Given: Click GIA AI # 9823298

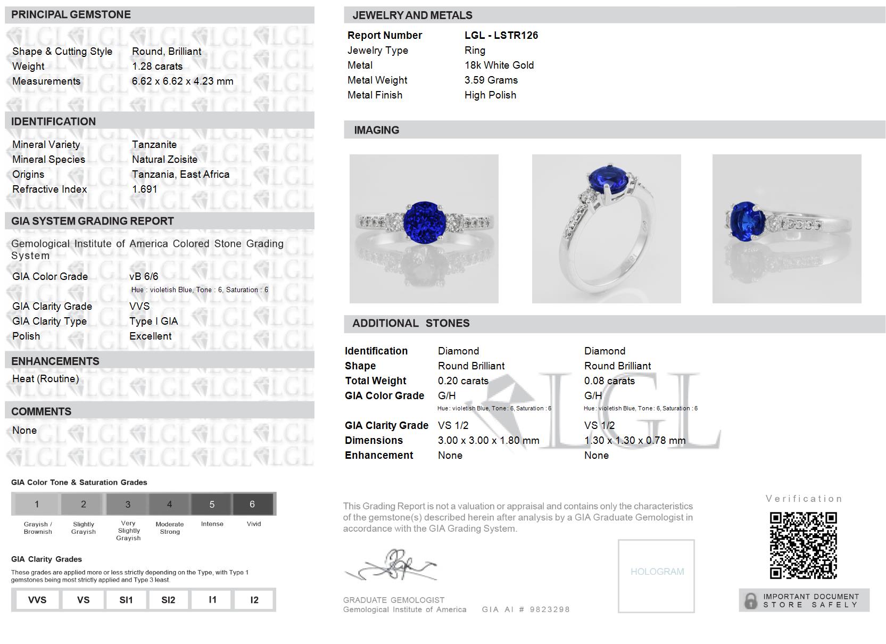Looking at the screenshot, I should click(526, 609).
